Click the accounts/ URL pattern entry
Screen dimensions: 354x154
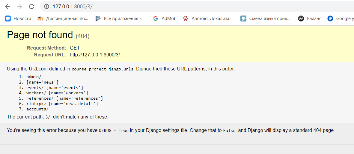coord(37,109)
